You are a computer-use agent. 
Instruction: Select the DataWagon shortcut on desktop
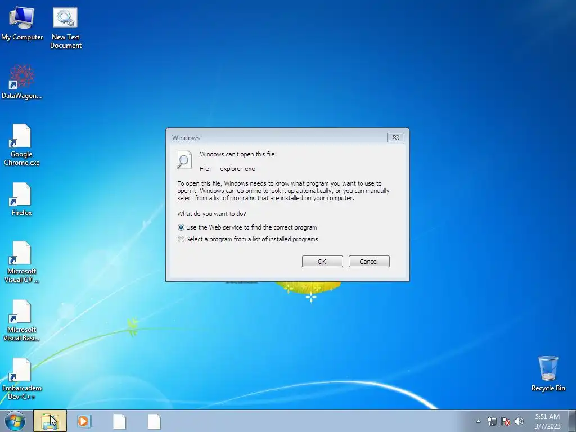click(22, 82)
